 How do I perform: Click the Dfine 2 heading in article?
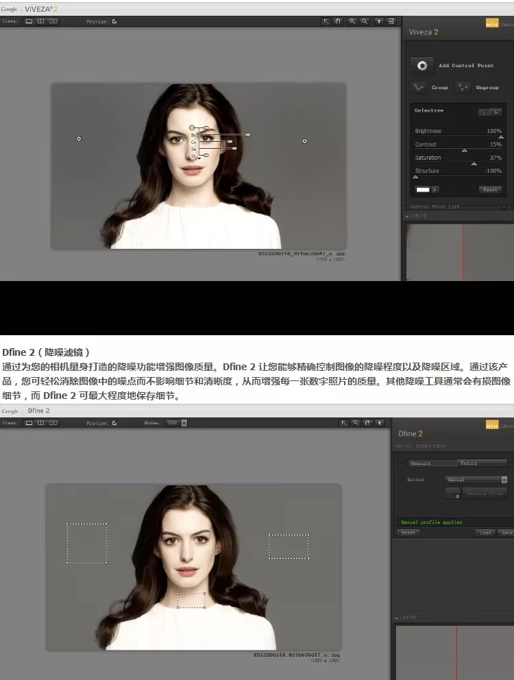point(47,352)
